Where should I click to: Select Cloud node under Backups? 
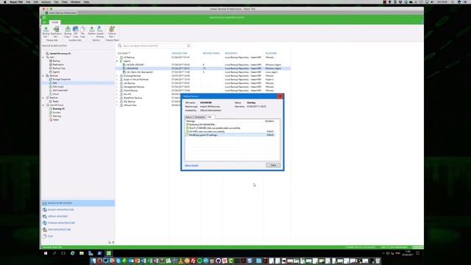[x=56, y=94]
